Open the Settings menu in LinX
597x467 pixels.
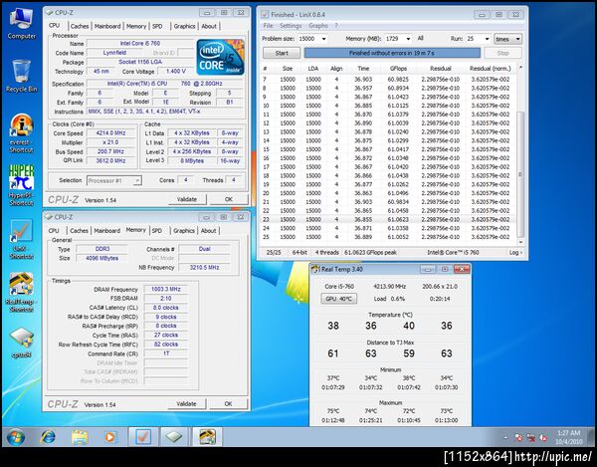pos(291,26)
